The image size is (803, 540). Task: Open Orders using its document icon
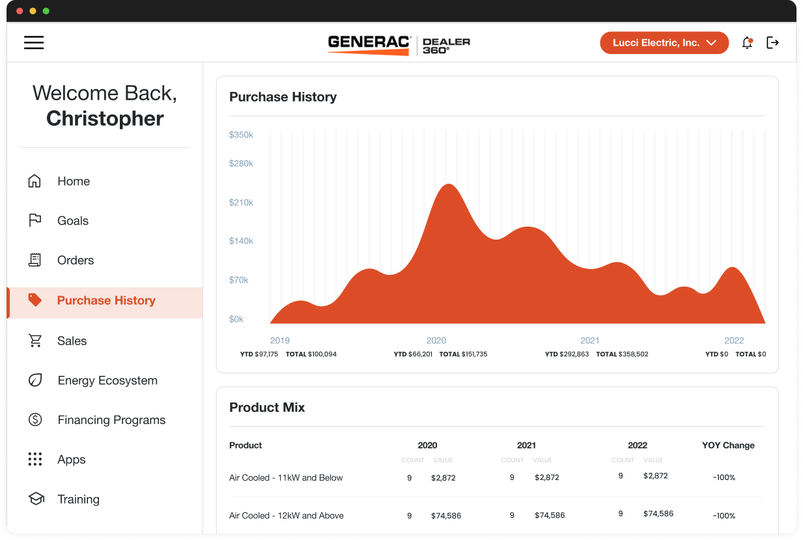35,260
